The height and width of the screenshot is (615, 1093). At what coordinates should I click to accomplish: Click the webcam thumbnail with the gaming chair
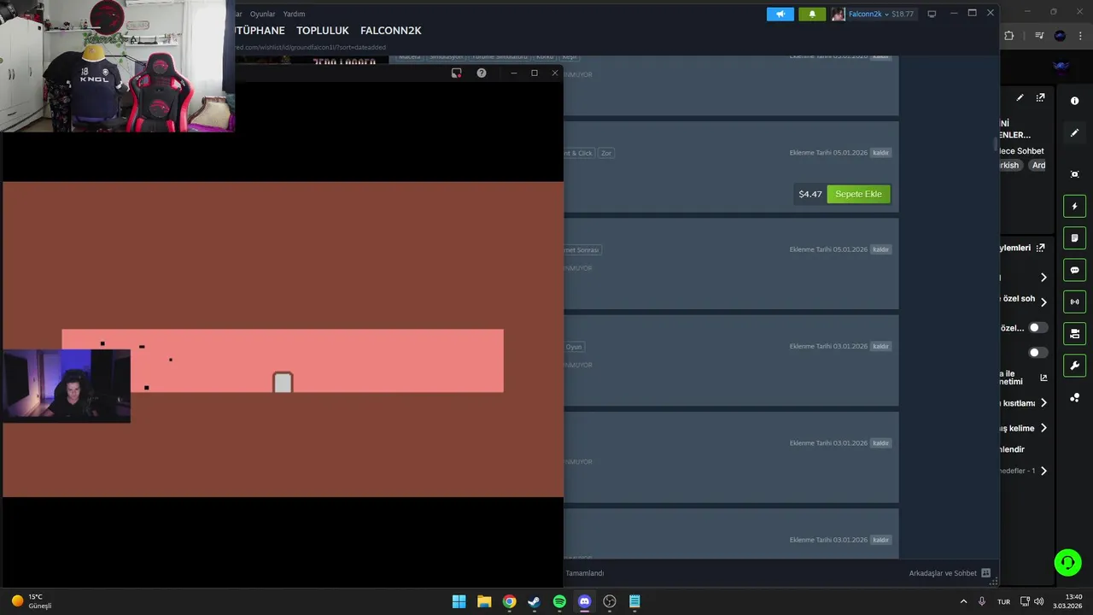117,66
